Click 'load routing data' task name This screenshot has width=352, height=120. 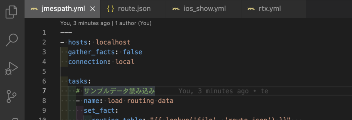point(141,101)
